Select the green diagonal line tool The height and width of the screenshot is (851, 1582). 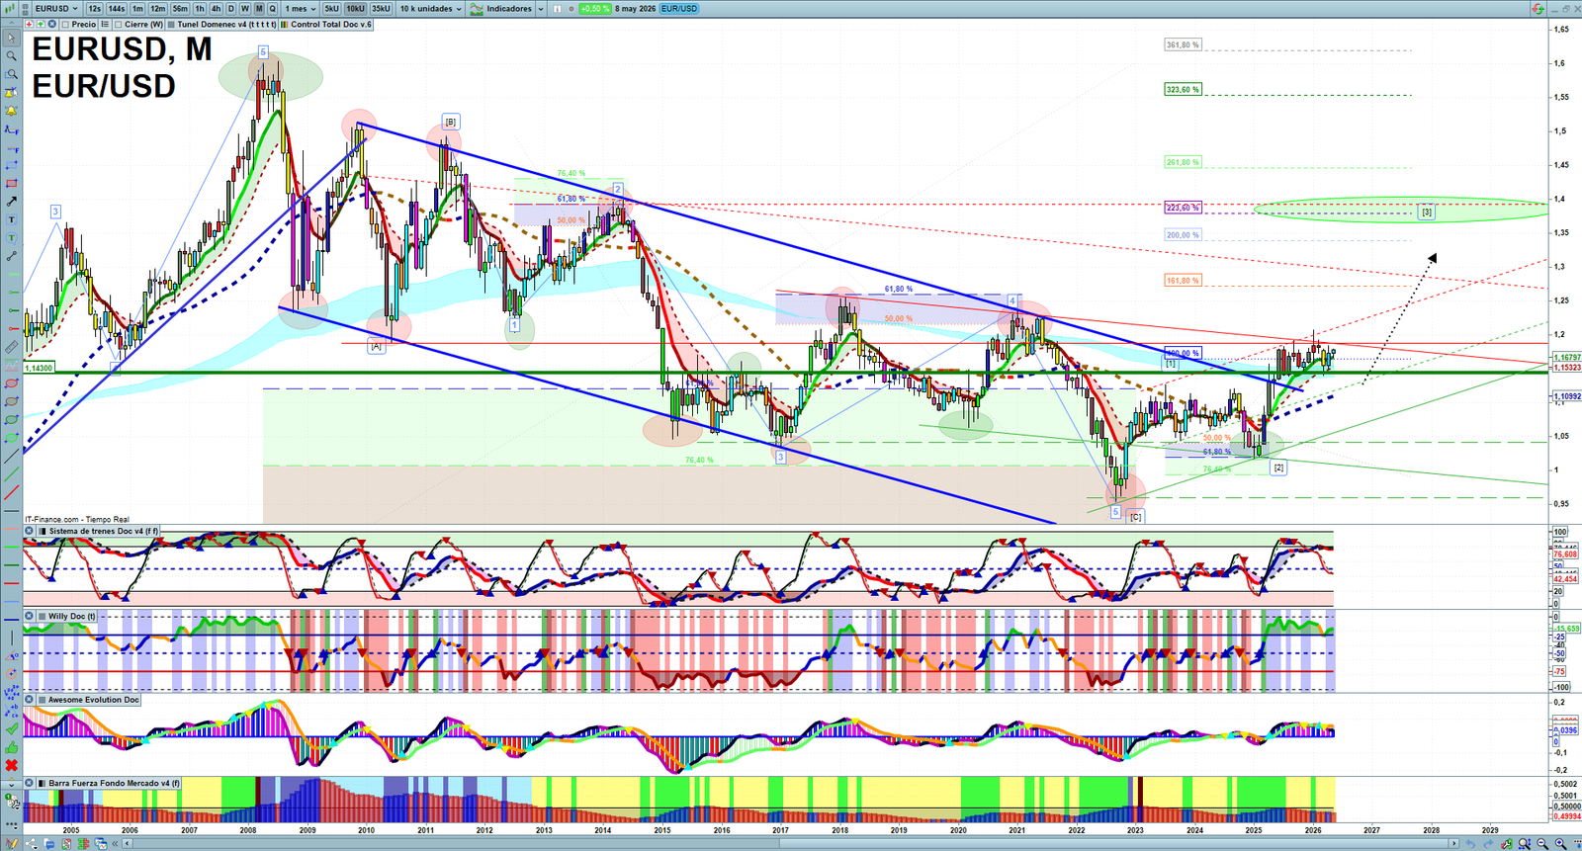coord(12,473)
